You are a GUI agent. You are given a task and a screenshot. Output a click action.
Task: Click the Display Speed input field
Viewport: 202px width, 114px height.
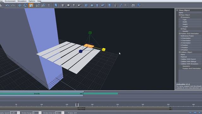(x=14, y=113)
